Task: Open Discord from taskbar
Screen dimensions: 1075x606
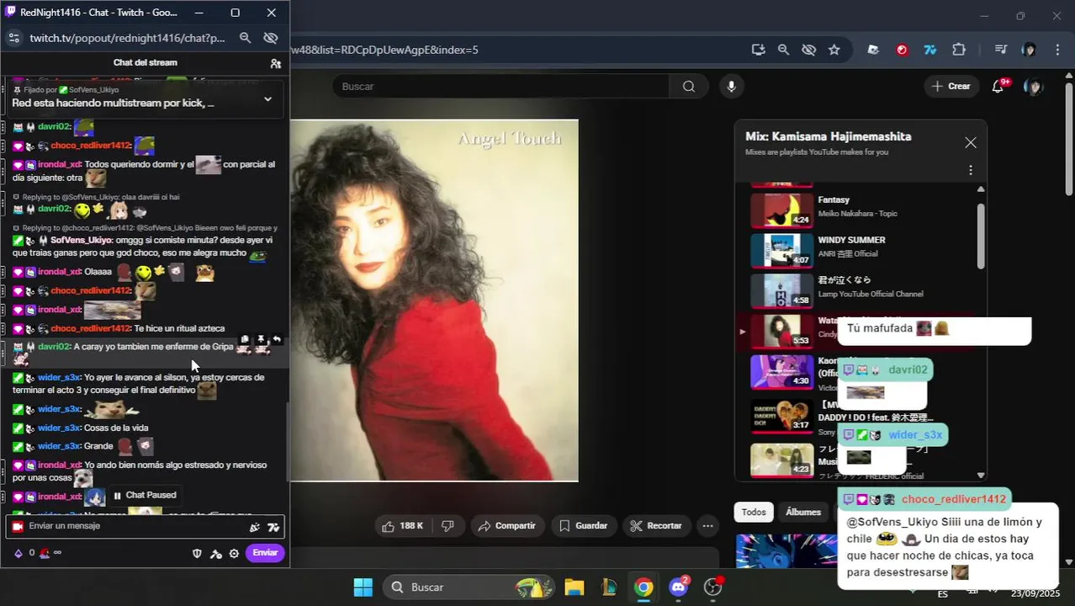Action: 679,587
